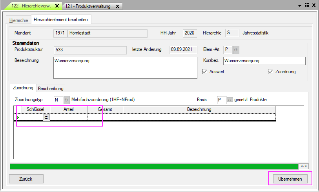Focus the Bezeichnung text area
Screen dimensions: 319x192
click(124, 67)
